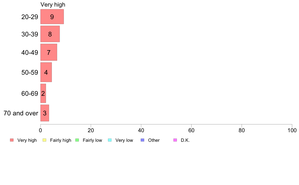Select the 40-49 bar showing 7

point(49,52)
